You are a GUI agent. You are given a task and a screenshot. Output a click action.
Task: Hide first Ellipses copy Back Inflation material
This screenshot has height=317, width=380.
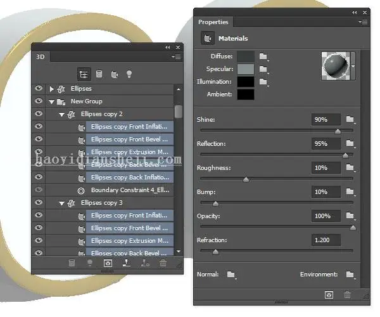coord(39,177)
